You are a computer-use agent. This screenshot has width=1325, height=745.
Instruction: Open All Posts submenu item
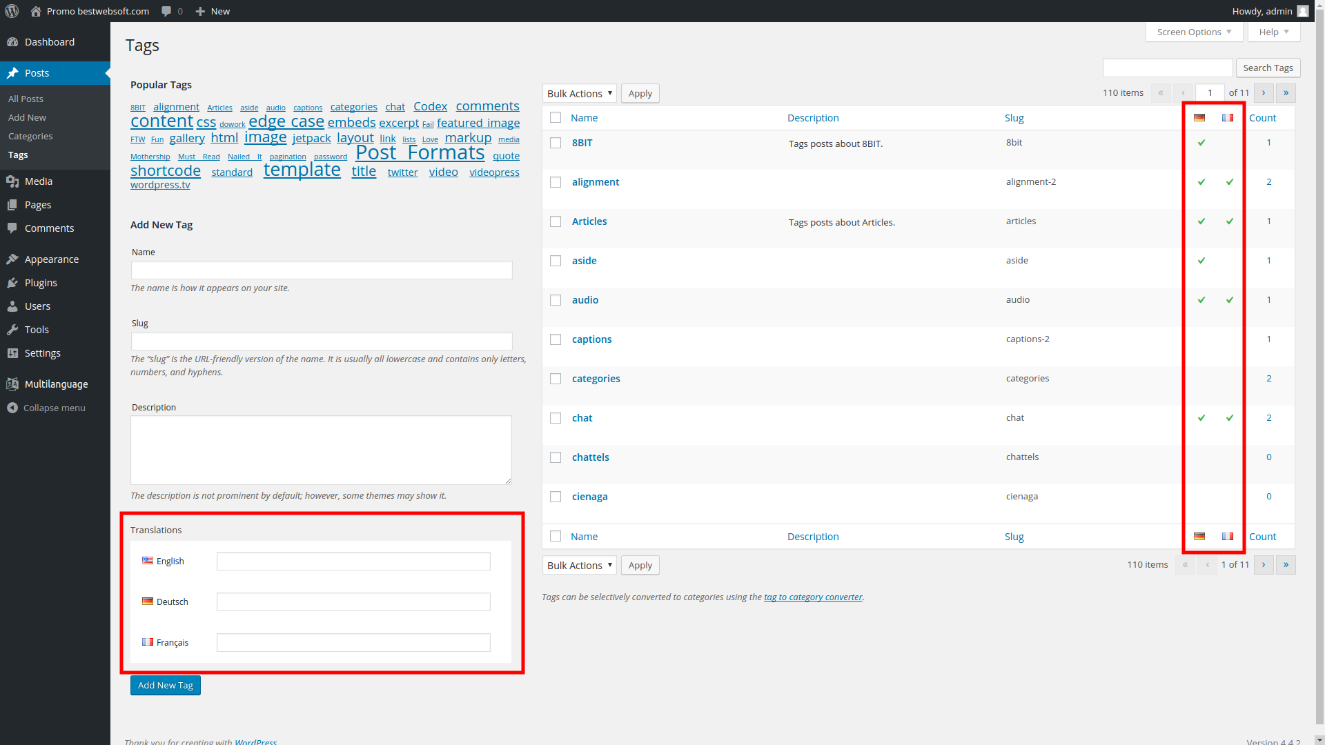(26, 99)
